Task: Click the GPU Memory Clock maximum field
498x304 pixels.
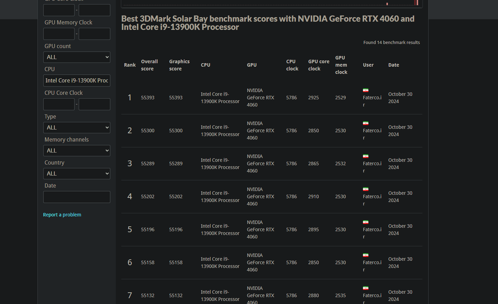Action: pos(95,34)
